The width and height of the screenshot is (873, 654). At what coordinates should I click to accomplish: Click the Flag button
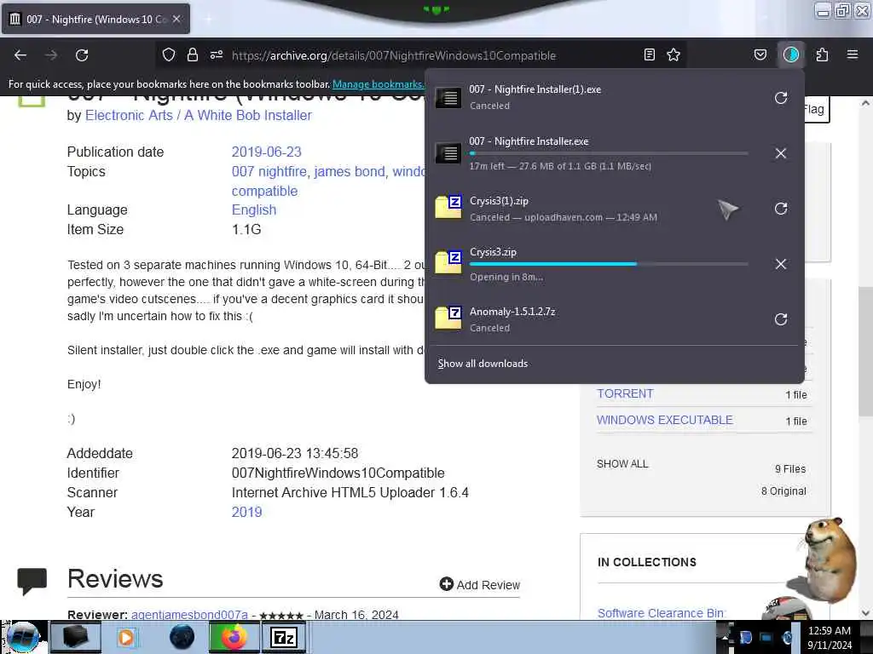[x=816, y=110]
